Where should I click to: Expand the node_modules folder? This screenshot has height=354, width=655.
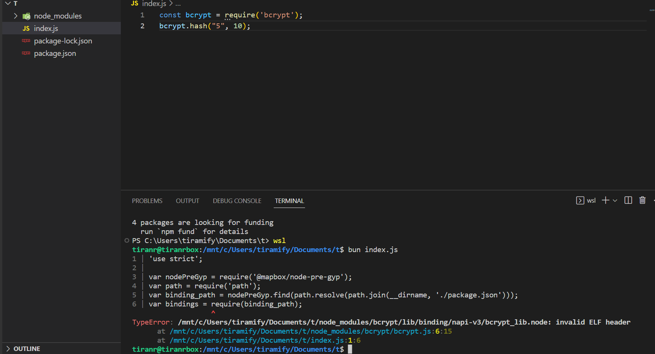coord(15,16)
